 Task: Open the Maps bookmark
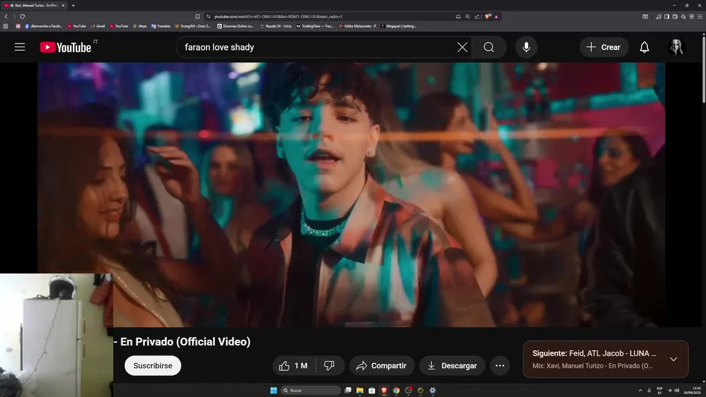[x=140, y=26]
